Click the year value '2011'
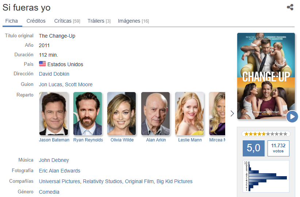The width and height of the screenshot is (300, 197). pos(44,45)
